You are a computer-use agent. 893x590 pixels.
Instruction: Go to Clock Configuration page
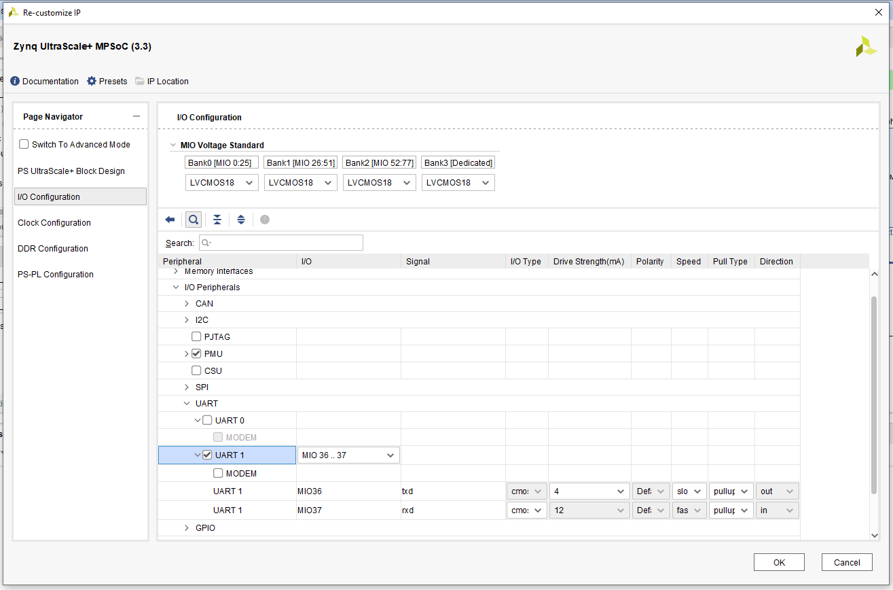(x=54, y=223)
